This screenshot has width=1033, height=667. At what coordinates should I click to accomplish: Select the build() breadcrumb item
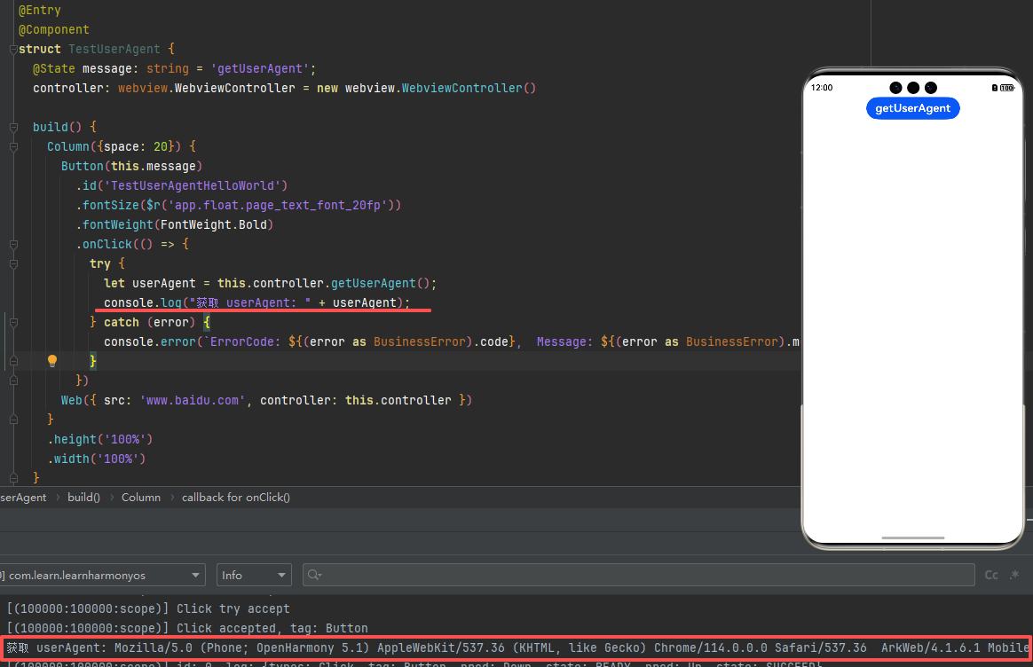(83, 497)
